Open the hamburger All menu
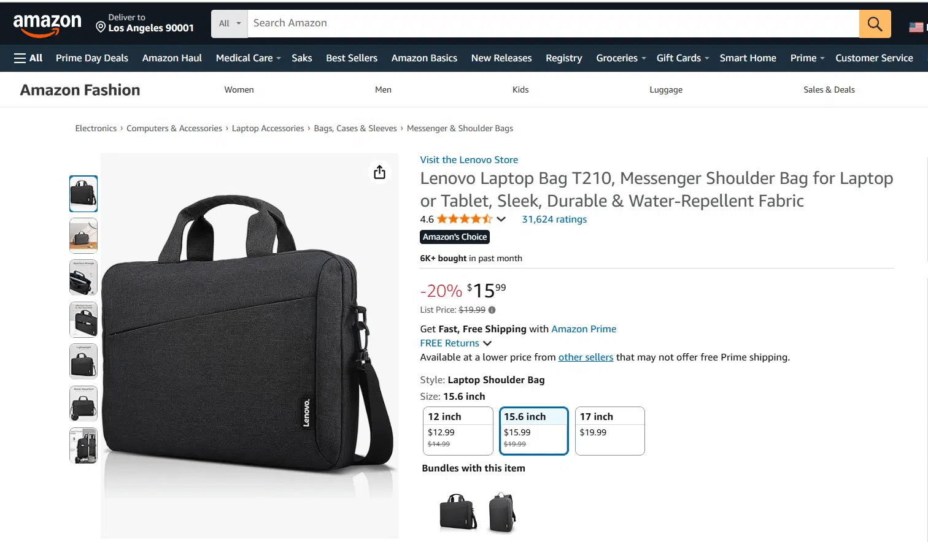928x542 pixels. pyautogui.click(x=28, y=58)
